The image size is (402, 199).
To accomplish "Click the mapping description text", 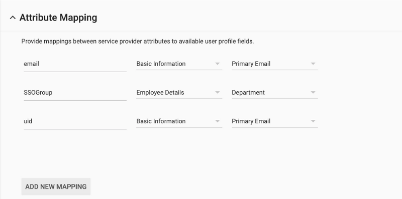I will coord(138,42).
